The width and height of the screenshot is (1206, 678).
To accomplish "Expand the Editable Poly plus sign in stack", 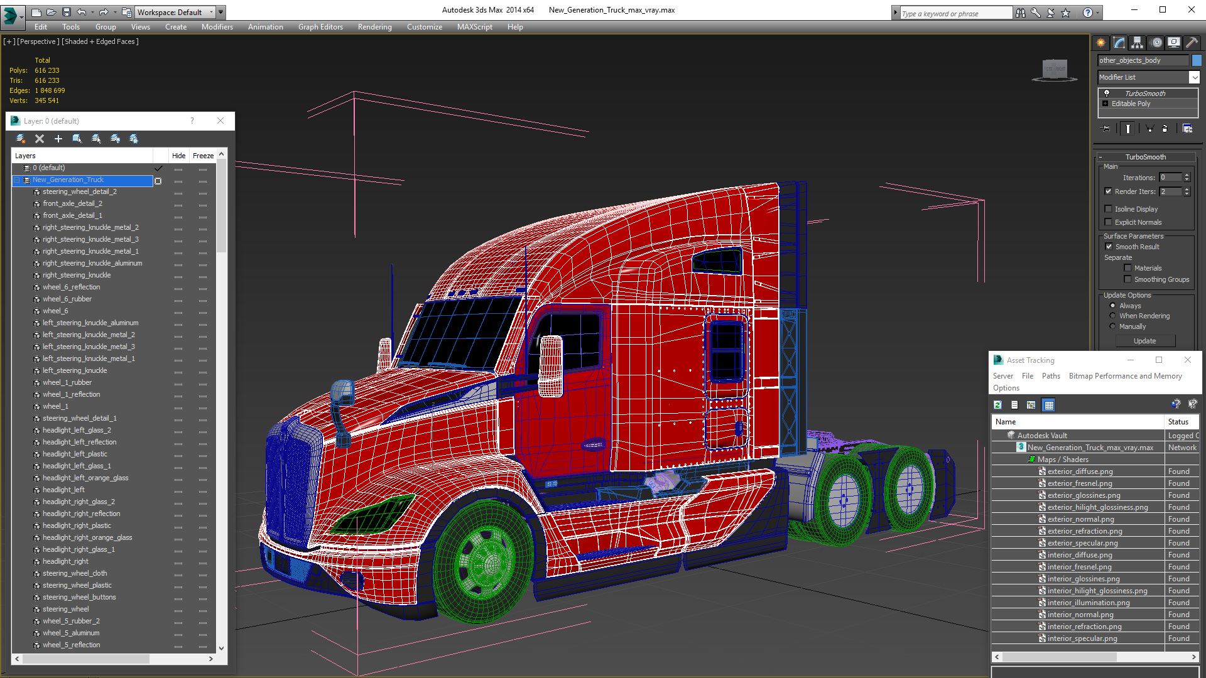I will click(1105, 104).
